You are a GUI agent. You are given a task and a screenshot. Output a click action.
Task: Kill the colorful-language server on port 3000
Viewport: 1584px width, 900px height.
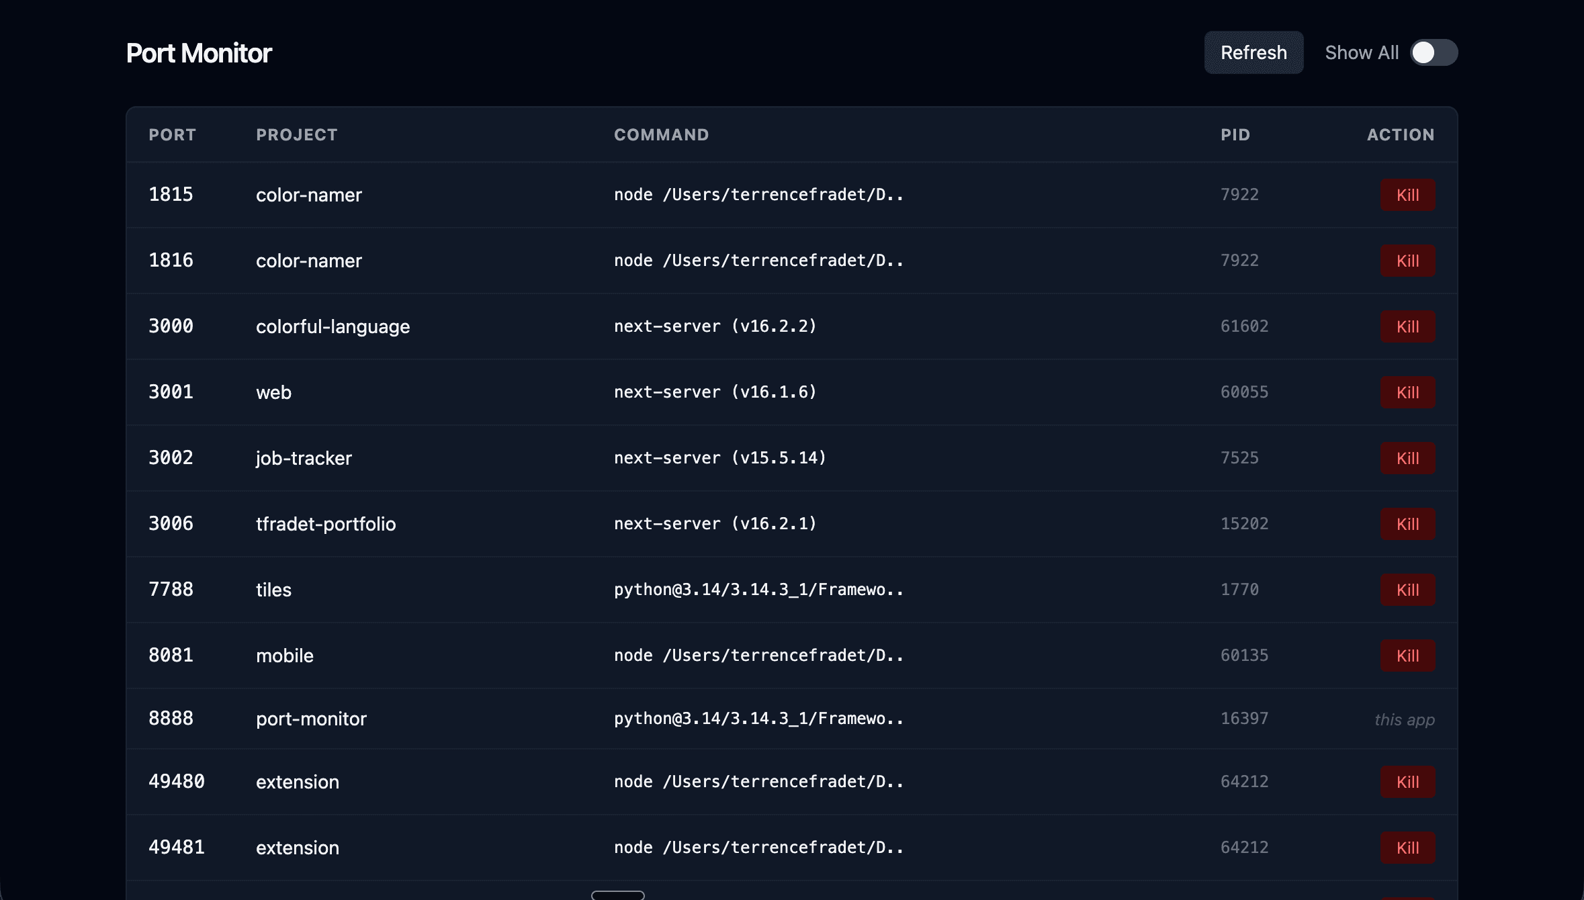click(1408, 326)
